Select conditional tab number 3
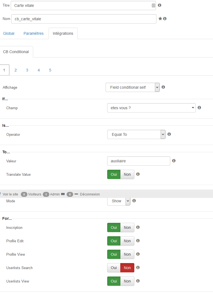This screenshot has height=294, width=213. click(27, 70)
